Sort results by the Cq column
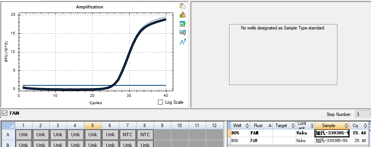This screenshot has width=371, height=147. 358,126
